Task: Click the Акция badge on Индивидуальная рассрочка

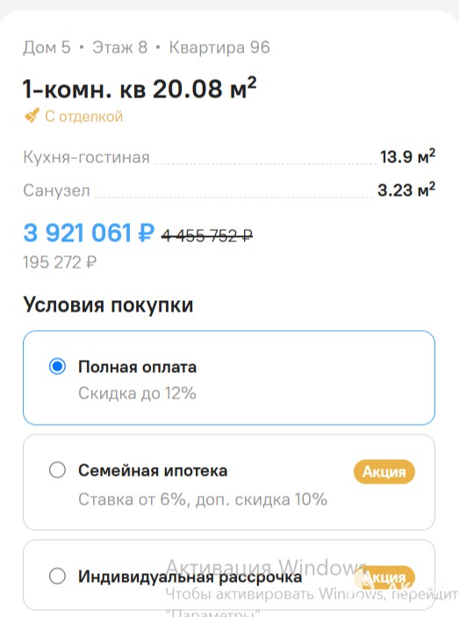Action: pos(384,578)
